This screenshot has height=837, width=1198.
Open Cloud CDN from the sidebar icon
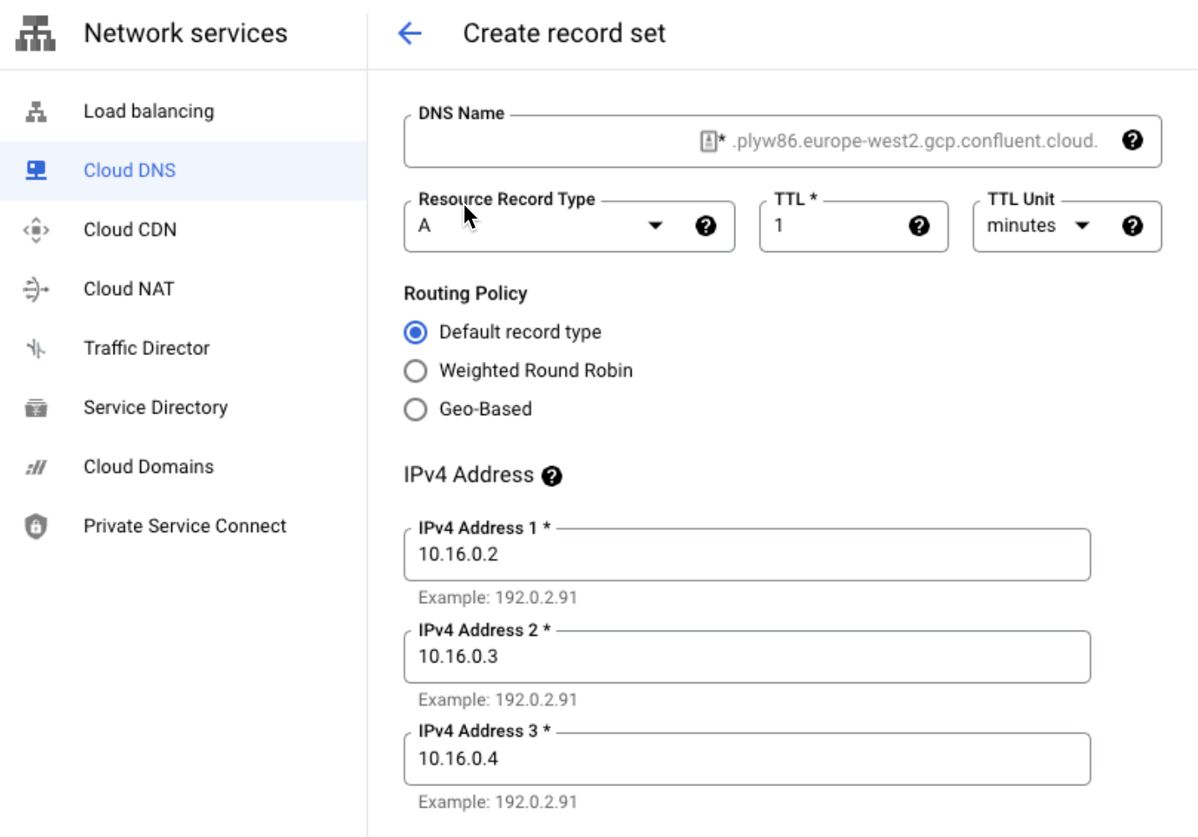36,229
